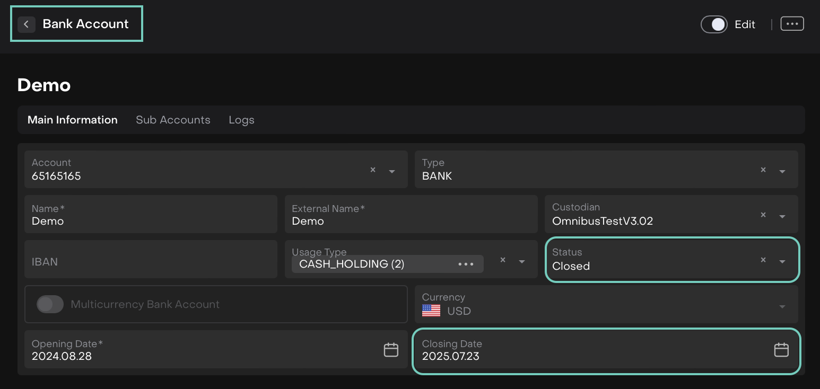820x389 pixels.
Task: Open the Logs tab
Action: (x=241, y=120)
